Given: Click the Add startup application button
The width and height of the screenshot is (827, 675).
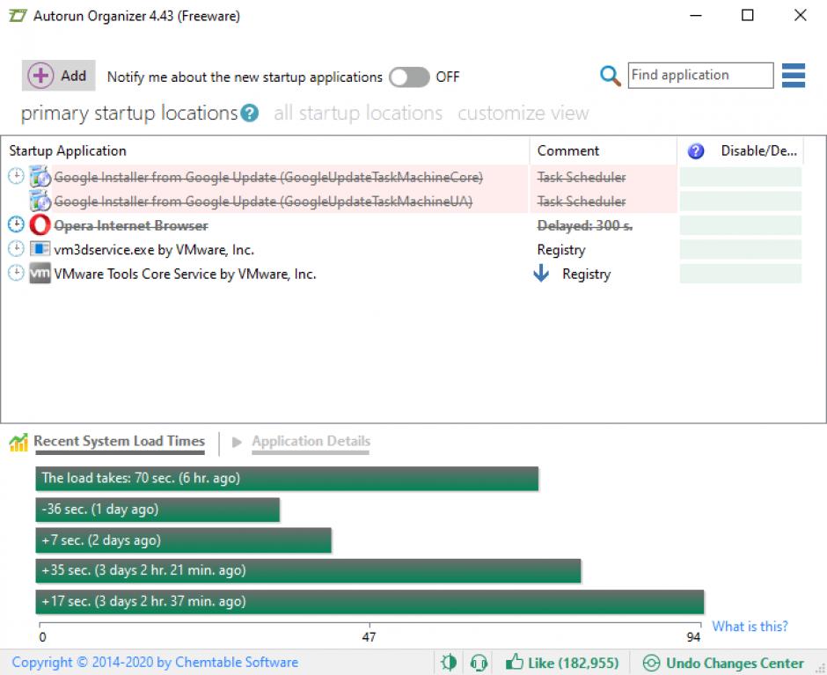Looking at the screenshot, I should coord(58,76).
